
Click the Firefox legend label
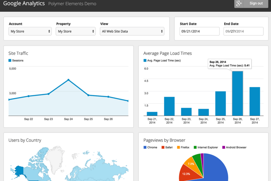(185, 147)
